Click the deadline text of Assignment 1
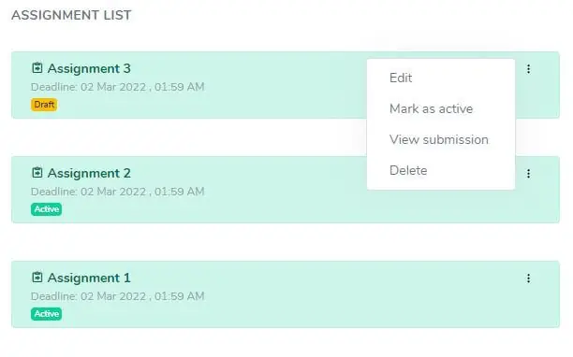The image size is (573, 357). click(x=117, y=296)
